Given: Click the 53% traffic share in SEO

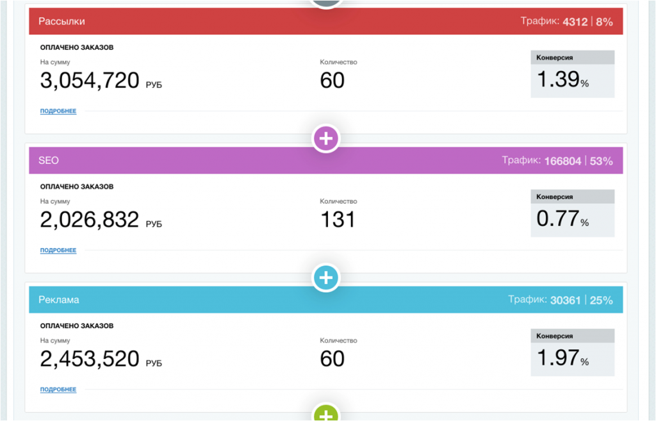Looking at the screenshot, I should click(601, 161).
